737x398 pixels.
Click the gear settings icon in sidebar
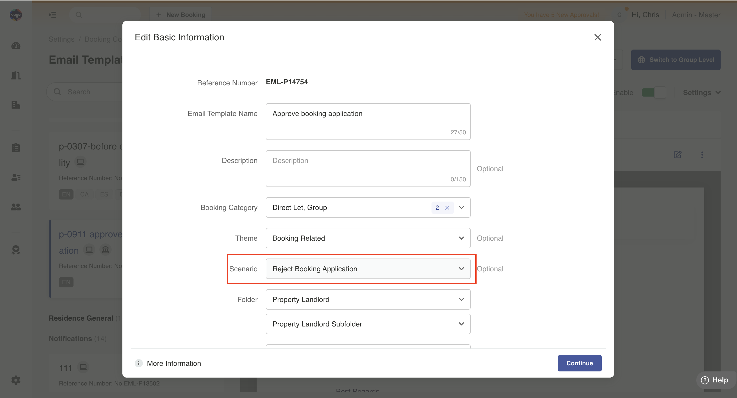tap(16, 380)
